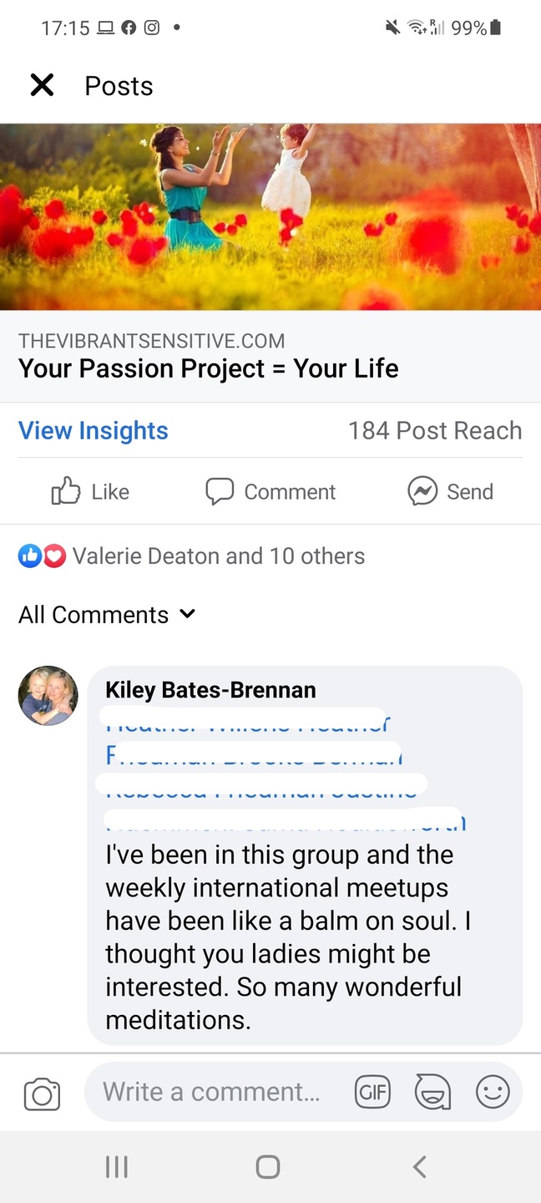Tap the Write a comment field
The height and width of the screenshot is (1203, 541).
click(x=212, y=1093)
